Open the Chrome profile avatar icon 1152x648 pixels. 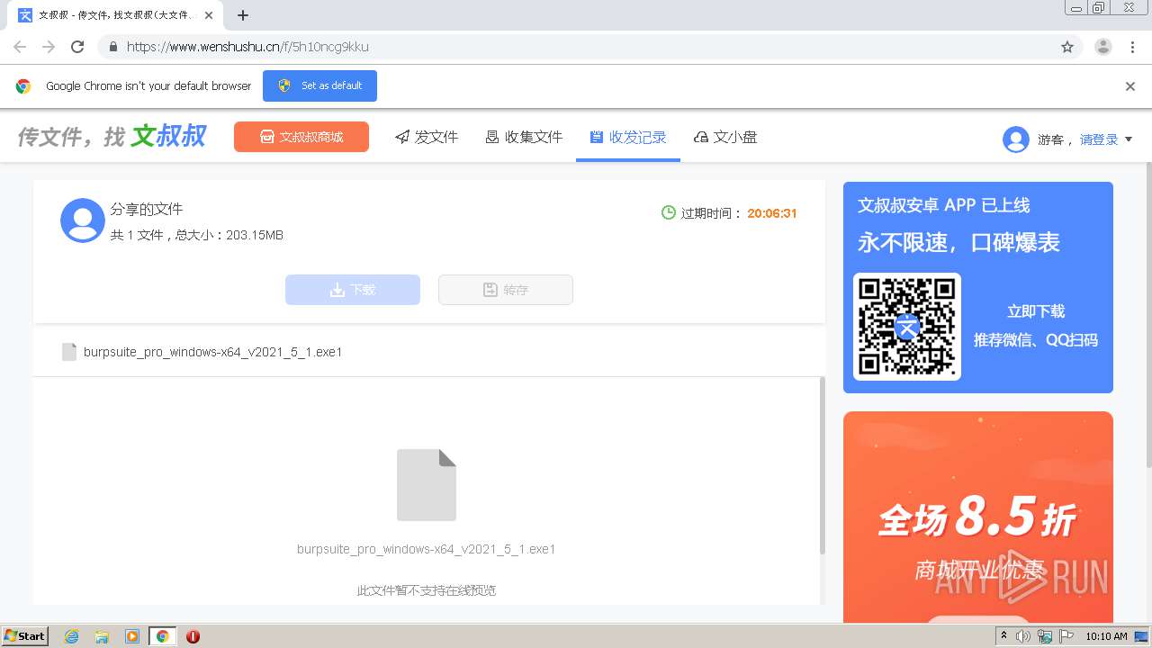1103,47
